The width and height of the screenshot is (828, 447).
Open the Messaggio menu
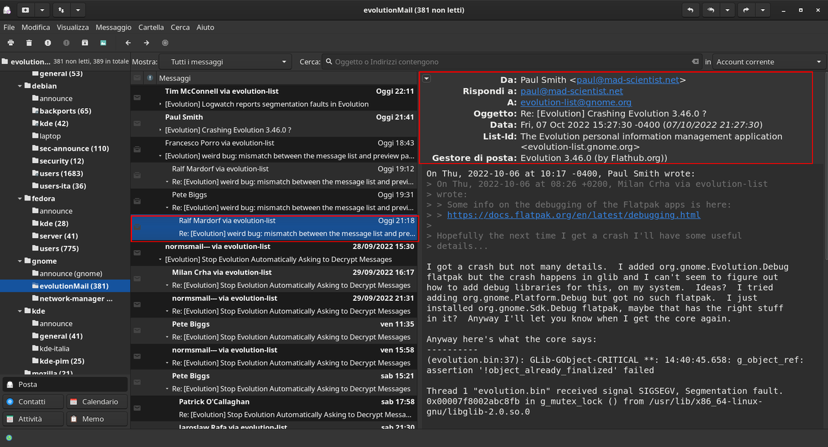[113, 27]
